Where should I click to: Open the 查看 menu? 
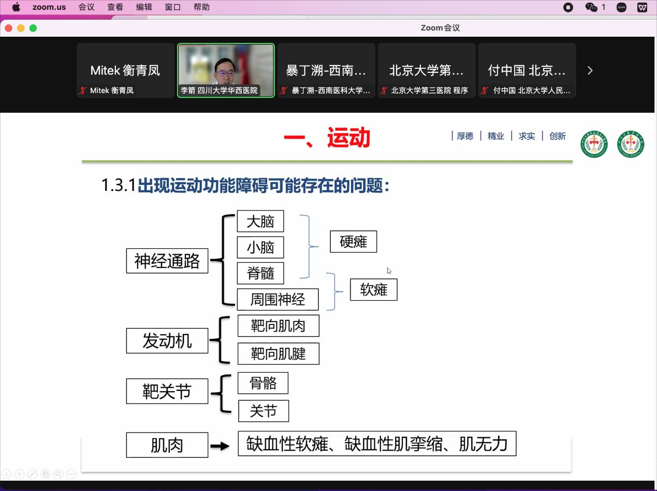tap(115, 7)
